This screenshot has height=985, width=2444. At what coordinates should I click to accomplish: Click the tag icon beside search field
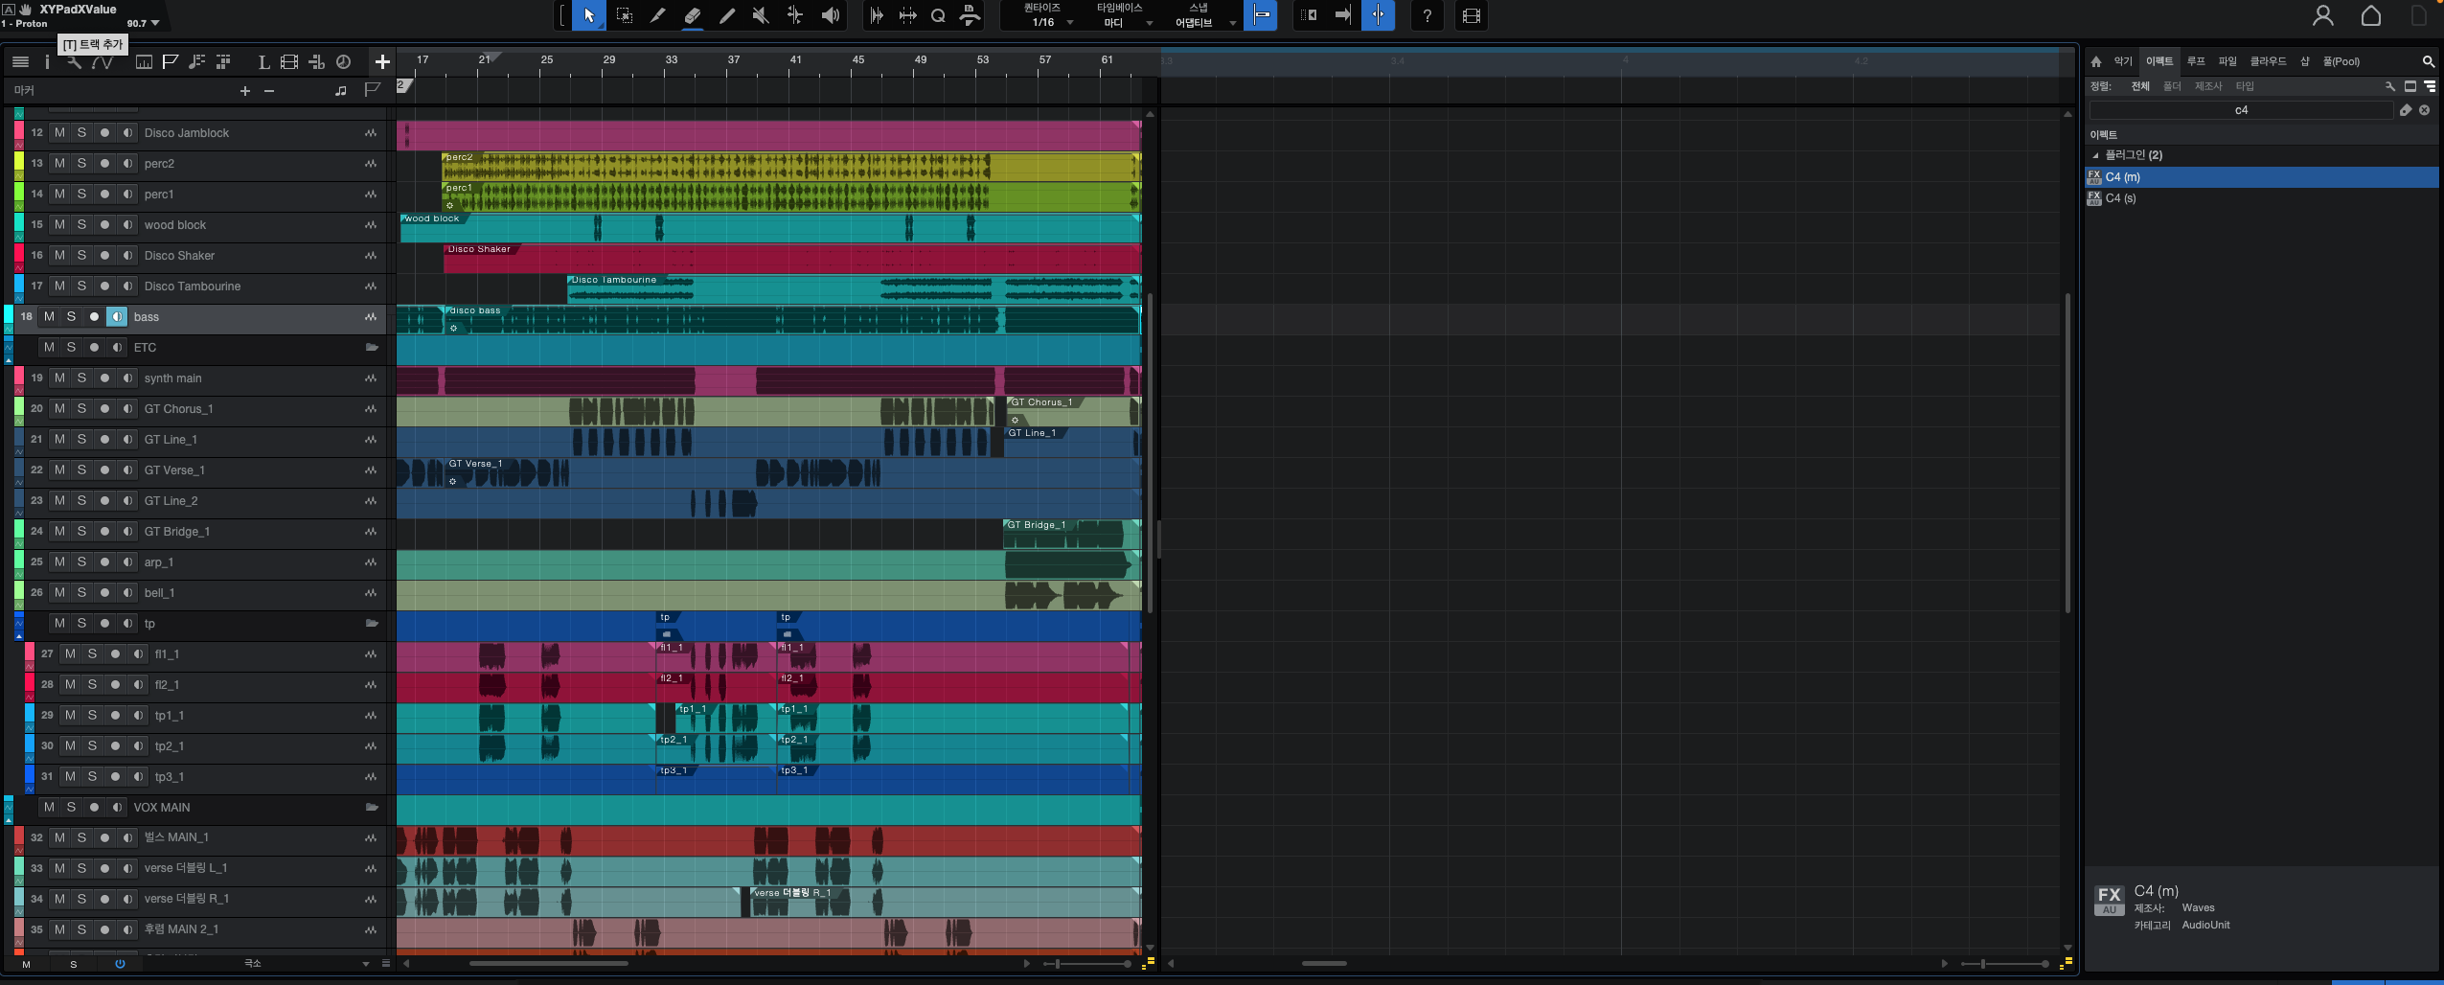tap(2406, 110)
